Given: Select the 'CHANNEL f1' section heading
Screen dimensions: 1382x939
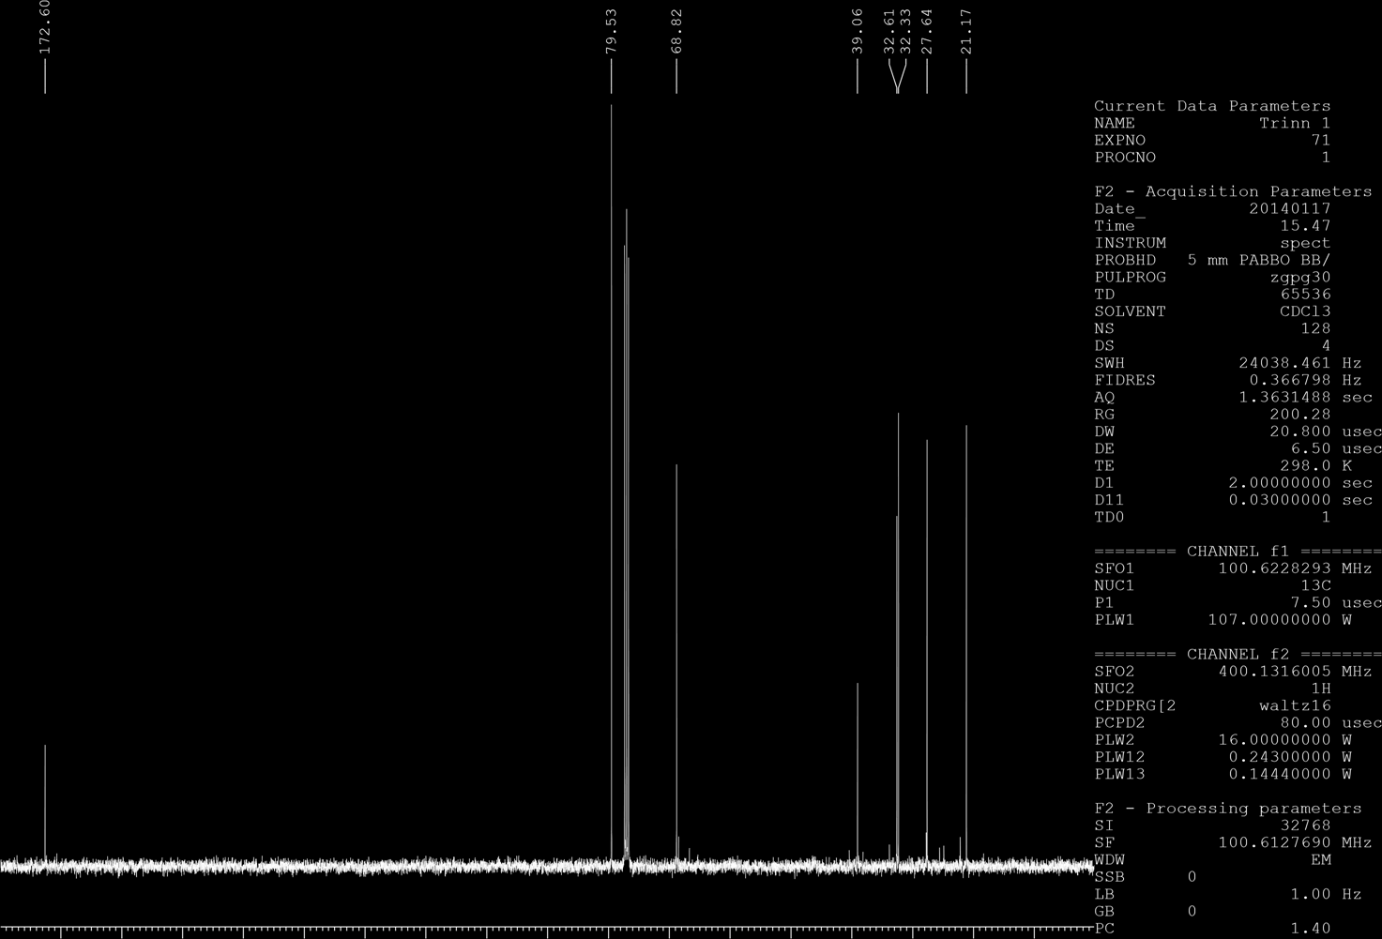Looking at the screenshot, I should (x=1238, y=551).
